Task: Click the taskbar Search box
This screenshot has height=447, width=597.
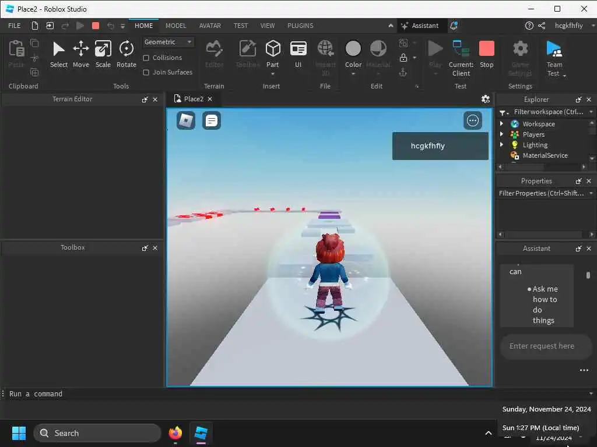Action: tap(97, 433)
